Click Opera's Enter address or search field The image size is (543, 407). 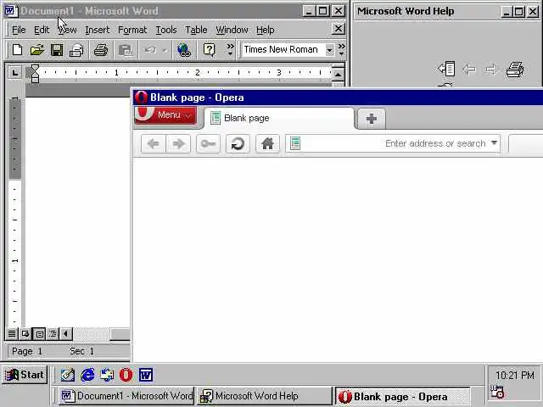point(393,143)
